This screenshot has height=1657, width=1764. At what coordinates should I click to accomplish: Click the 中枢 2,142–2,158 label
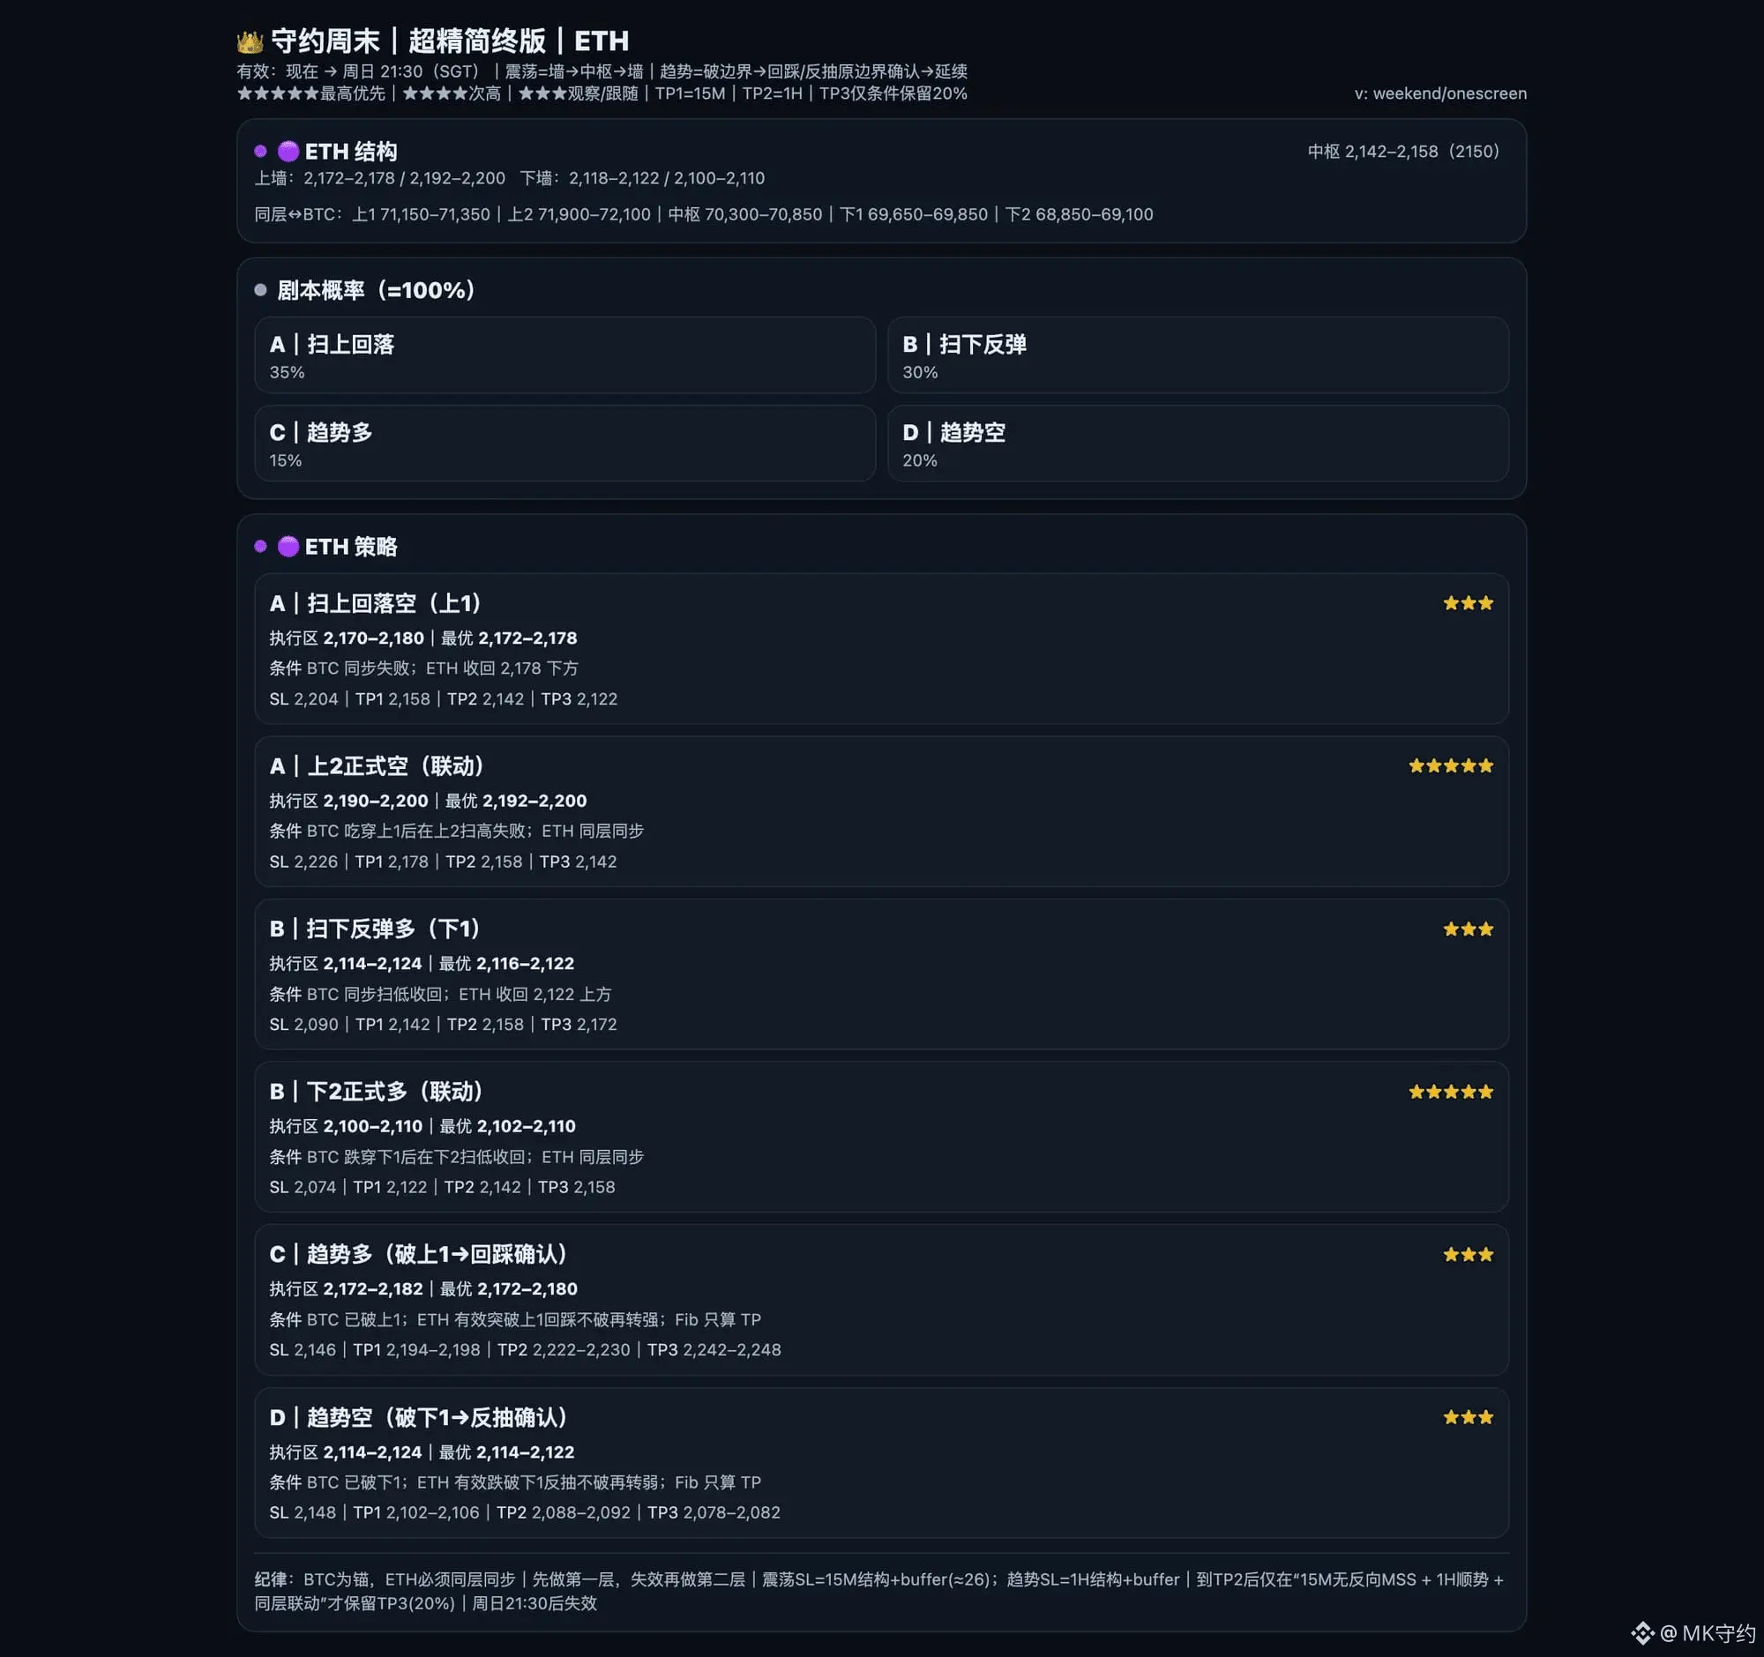pos(1403,152)
